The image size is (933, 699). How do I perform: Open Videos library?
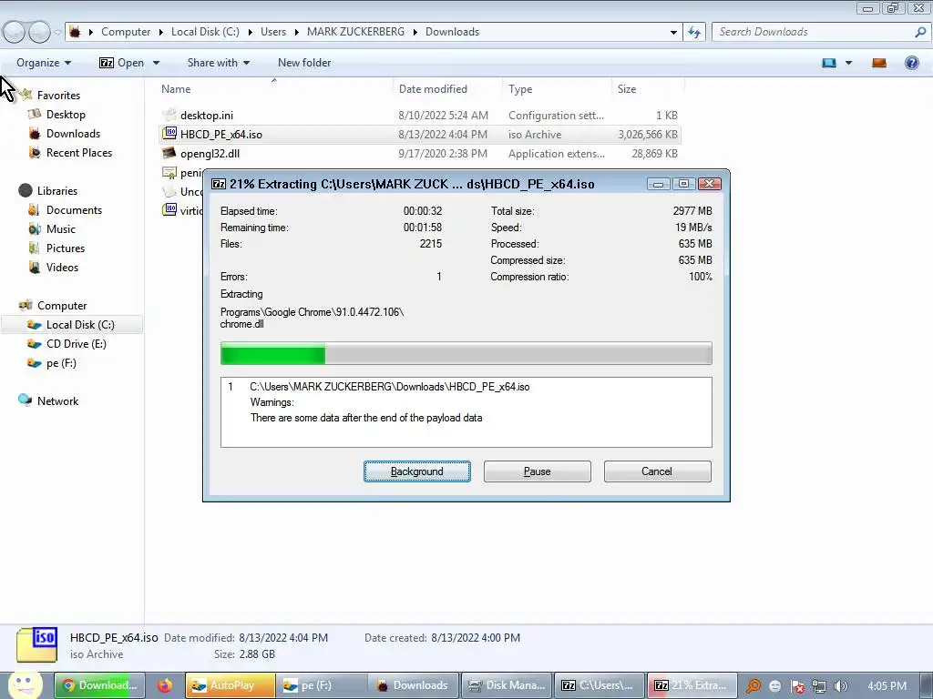coord(62,267)
